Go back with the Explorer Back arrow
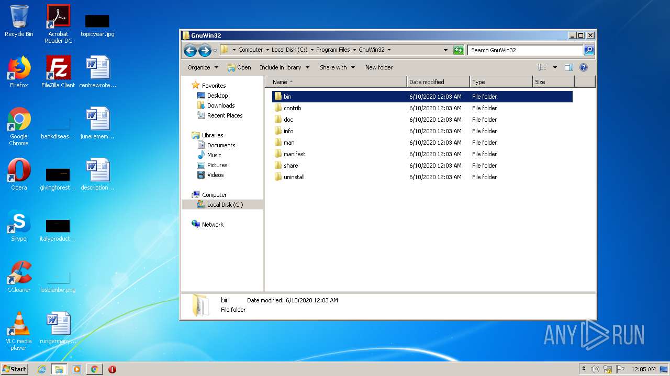 190,50
